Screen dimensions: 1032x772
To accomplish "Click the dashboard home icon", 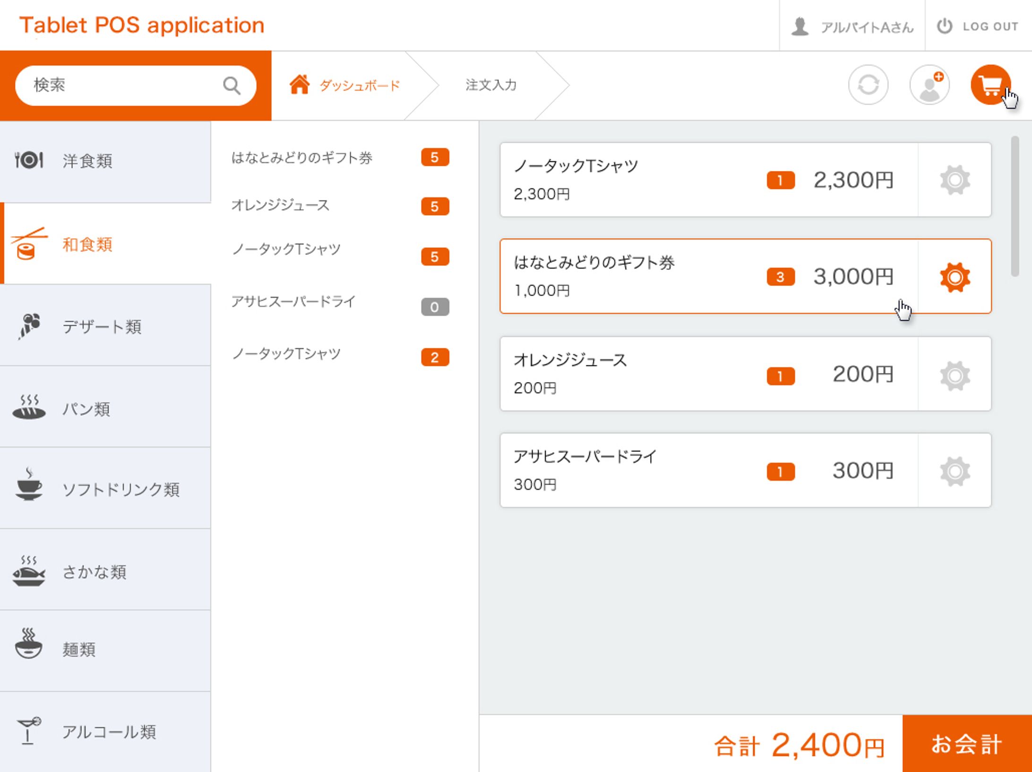I will (300, 85).
